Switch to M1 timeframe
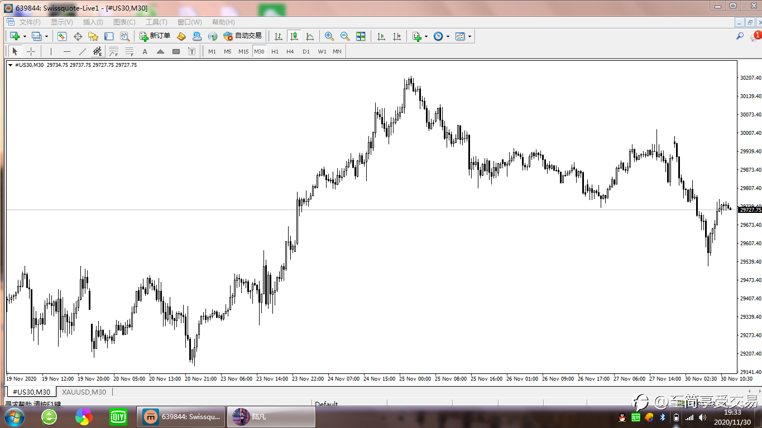Viewport: 762px width, 428px height. pos(212,51)
